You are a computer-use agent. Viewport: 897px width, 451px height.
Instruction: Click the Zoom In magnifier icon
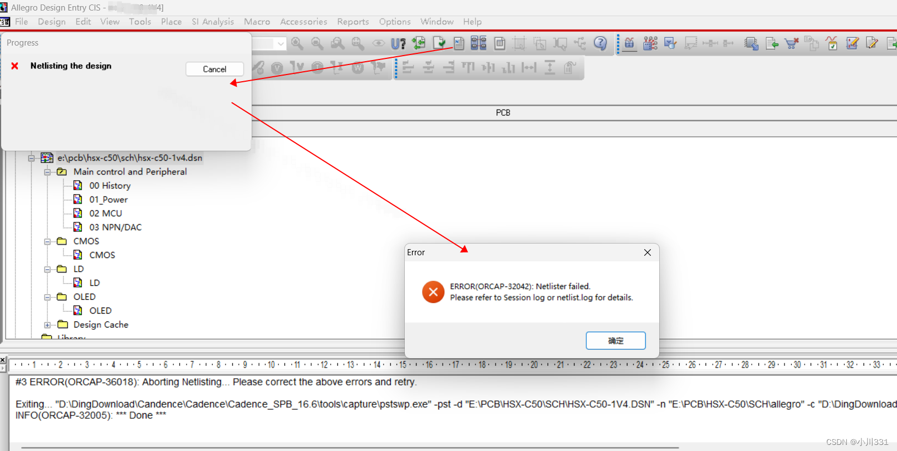tap(297, 43)
